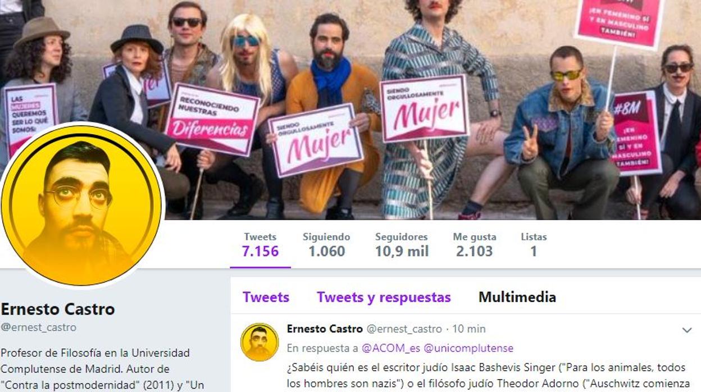Open the @unicomplutense mention
Viewport: 701px width, 392px height.
pyautogui.click(x=468, y=348)
